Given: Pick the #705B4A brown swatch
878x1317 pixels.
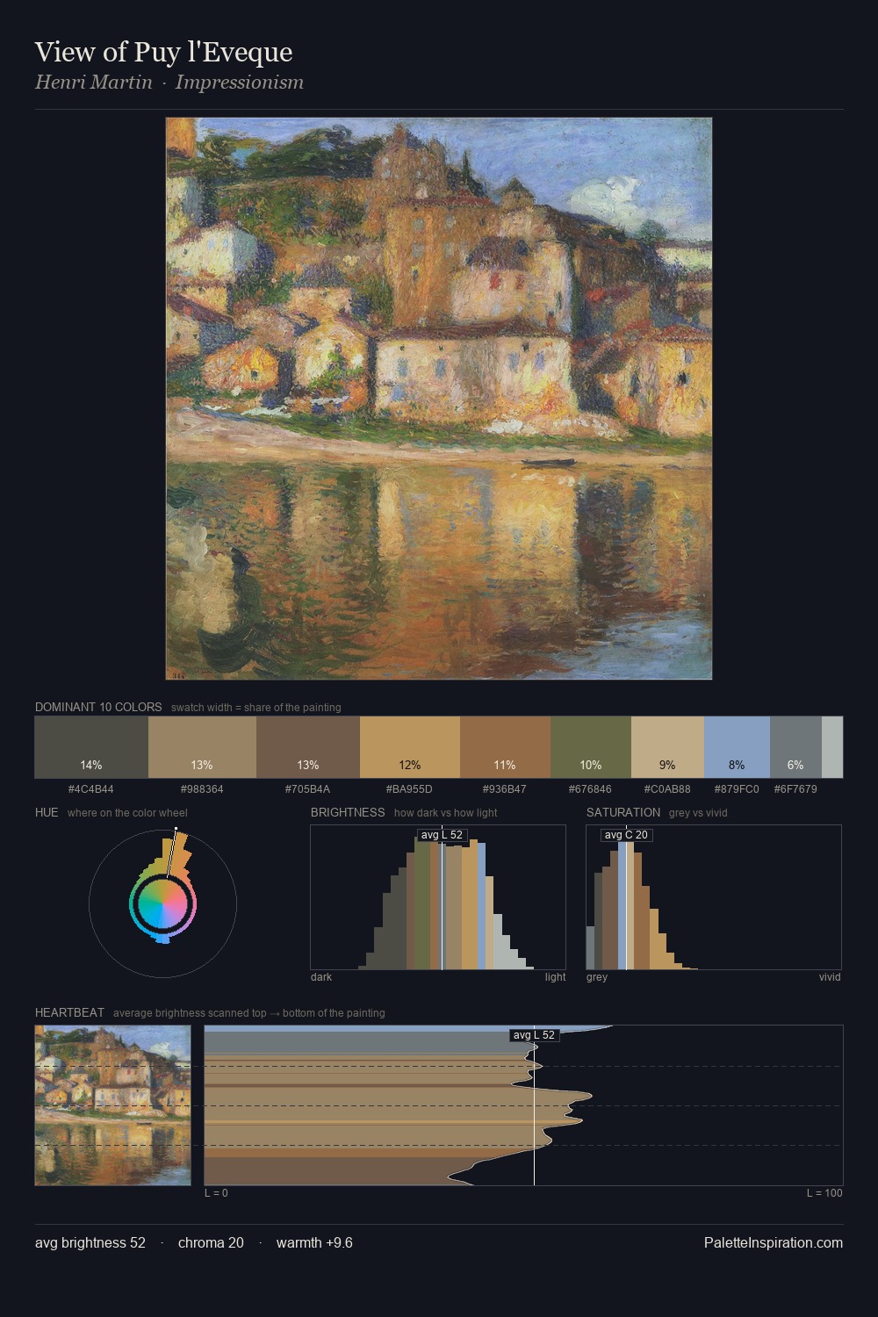Looking at the screenshot, I should pyautogui.click(x=308, y=747).
